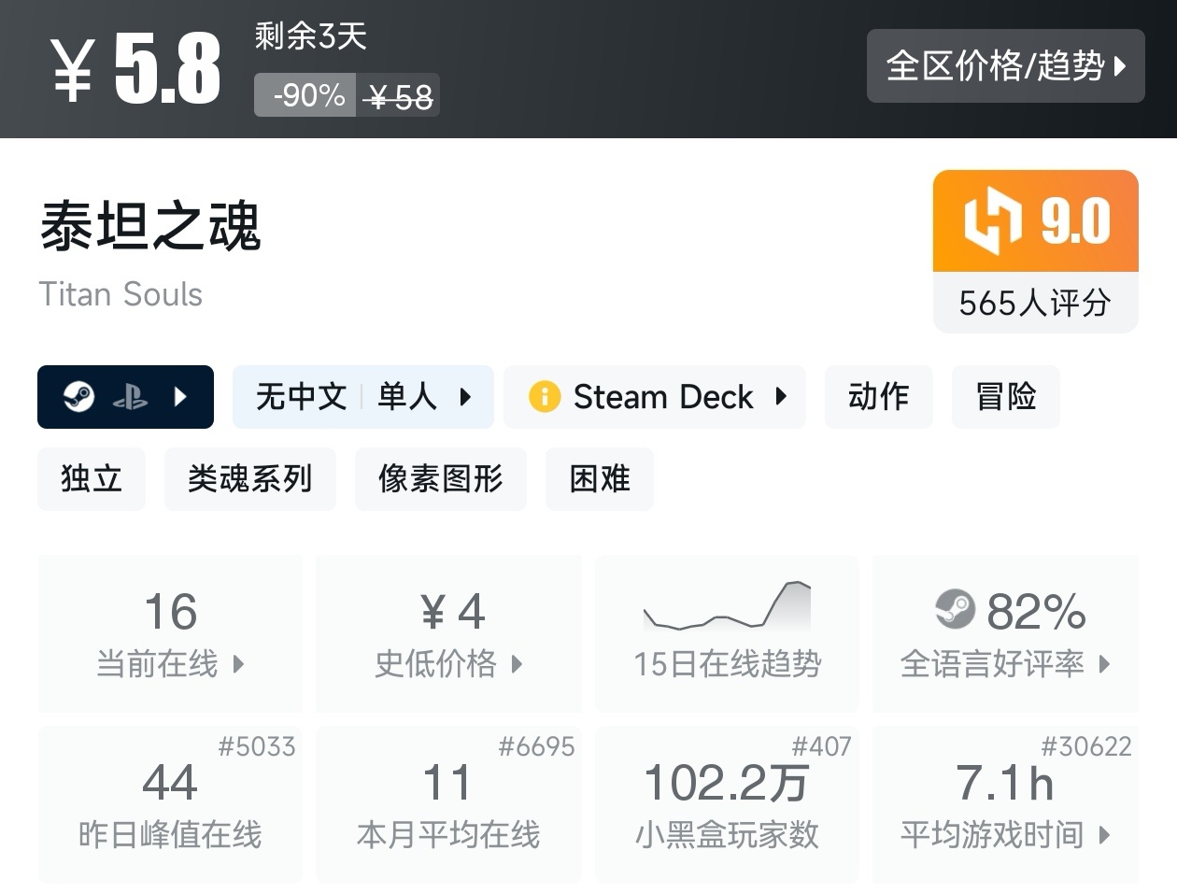The width and height of the screenshot is (1177, 893).
Task: Tap the 困难 tag
Action: pos(599,479)
